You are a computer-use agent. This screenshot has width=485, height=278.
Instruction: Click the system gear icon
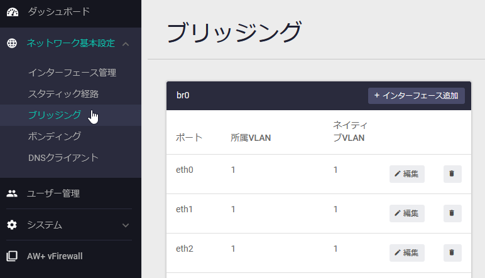(x=12, y=225)
